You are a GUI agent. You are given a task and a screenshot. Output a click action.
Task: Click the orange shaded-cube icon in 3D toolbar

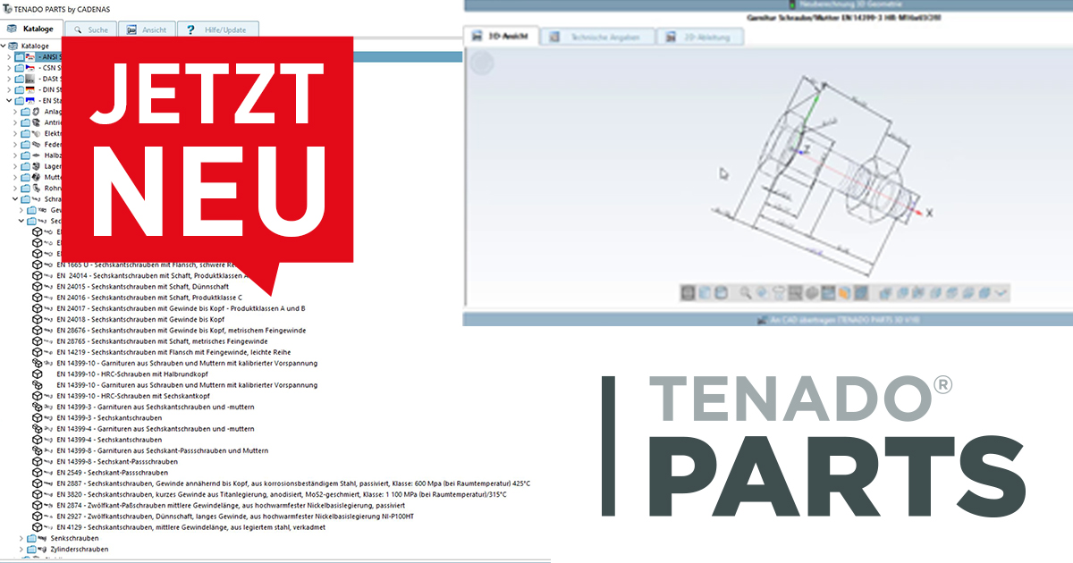(845, 292)
